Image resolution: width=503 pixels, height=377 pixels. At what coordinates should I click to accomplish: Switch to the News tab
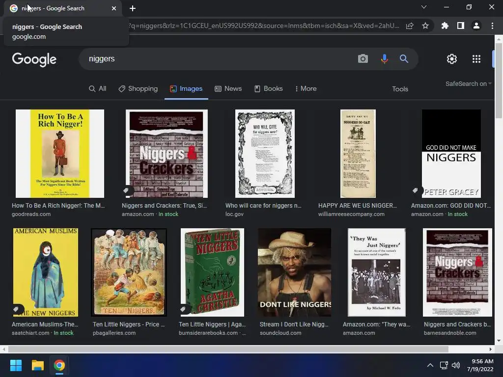[x=228, y=89]
